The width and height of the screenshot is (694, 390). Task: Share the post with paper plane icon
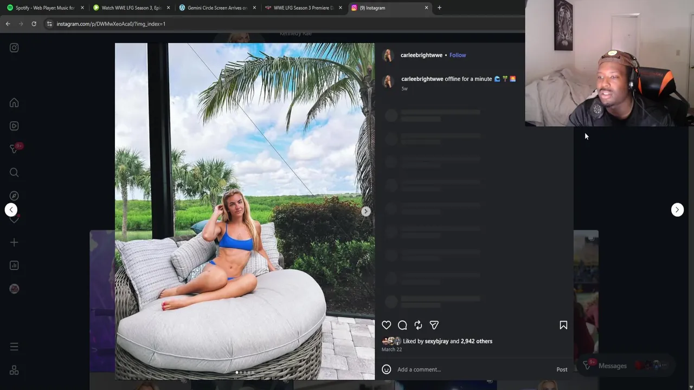434,325
